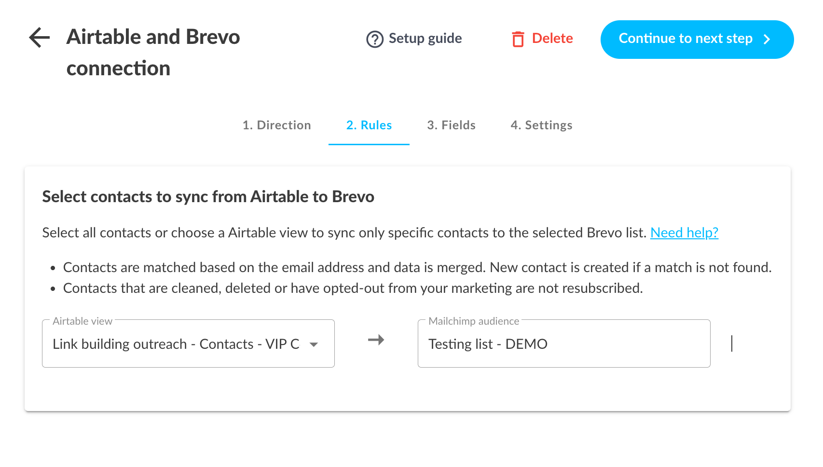
Task: Click the chevron on the Continue button
Action: [x=767, y=40]
